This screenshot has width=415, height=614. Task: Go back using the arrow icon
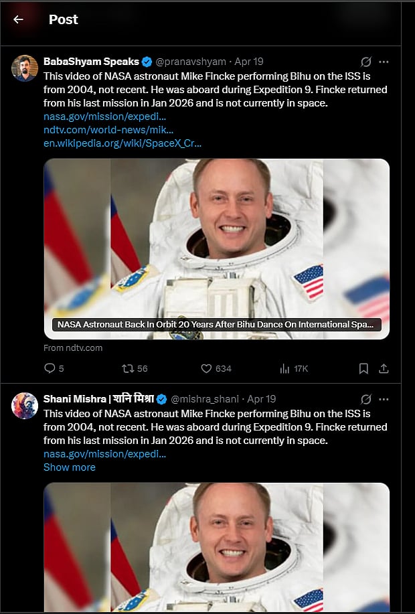tap(18, 19)
